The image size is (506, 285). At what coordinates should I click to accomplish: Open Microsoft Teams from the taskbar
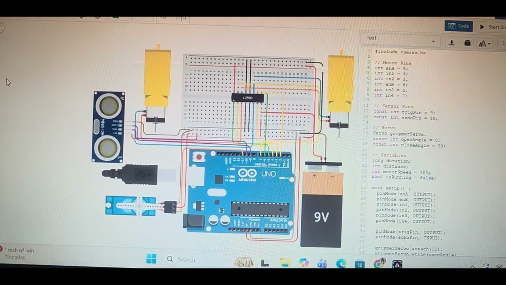click(322, 263)
